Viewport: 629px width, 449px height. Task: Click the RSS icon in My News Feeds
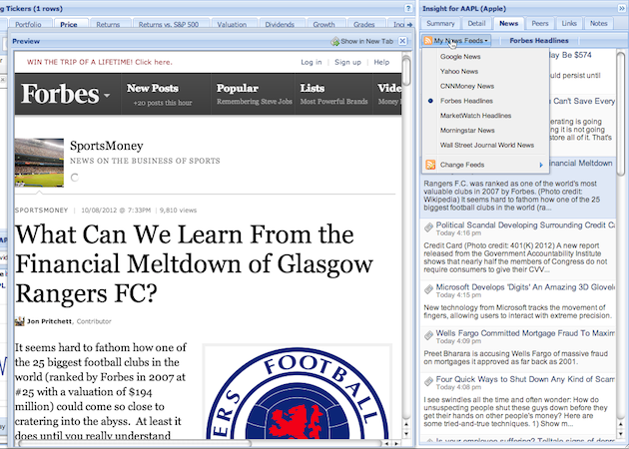[x=428, y=41]
